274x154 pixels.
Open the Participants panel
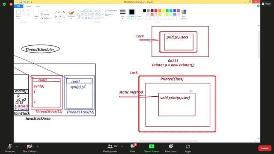tap(110, 148)
